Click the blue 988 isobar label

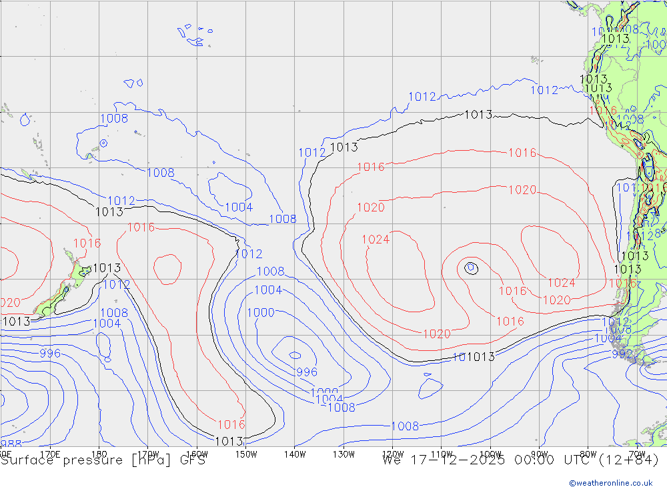[11, 445]
